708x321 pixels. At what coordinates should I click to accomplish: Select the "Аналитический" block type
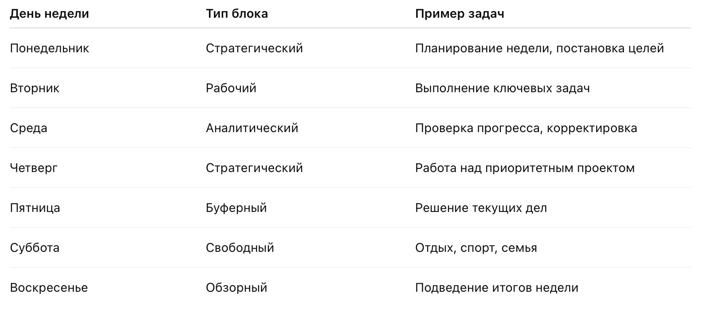coord(252,128)
